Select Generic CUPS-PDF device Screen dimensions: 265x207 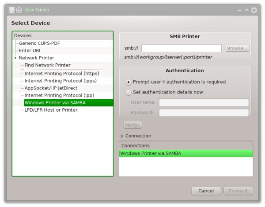click(x=39, y=43)
